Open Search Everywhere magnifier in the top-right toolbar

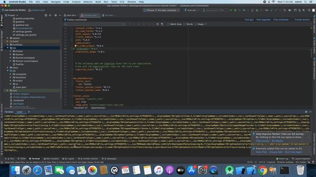click(309, 10)
